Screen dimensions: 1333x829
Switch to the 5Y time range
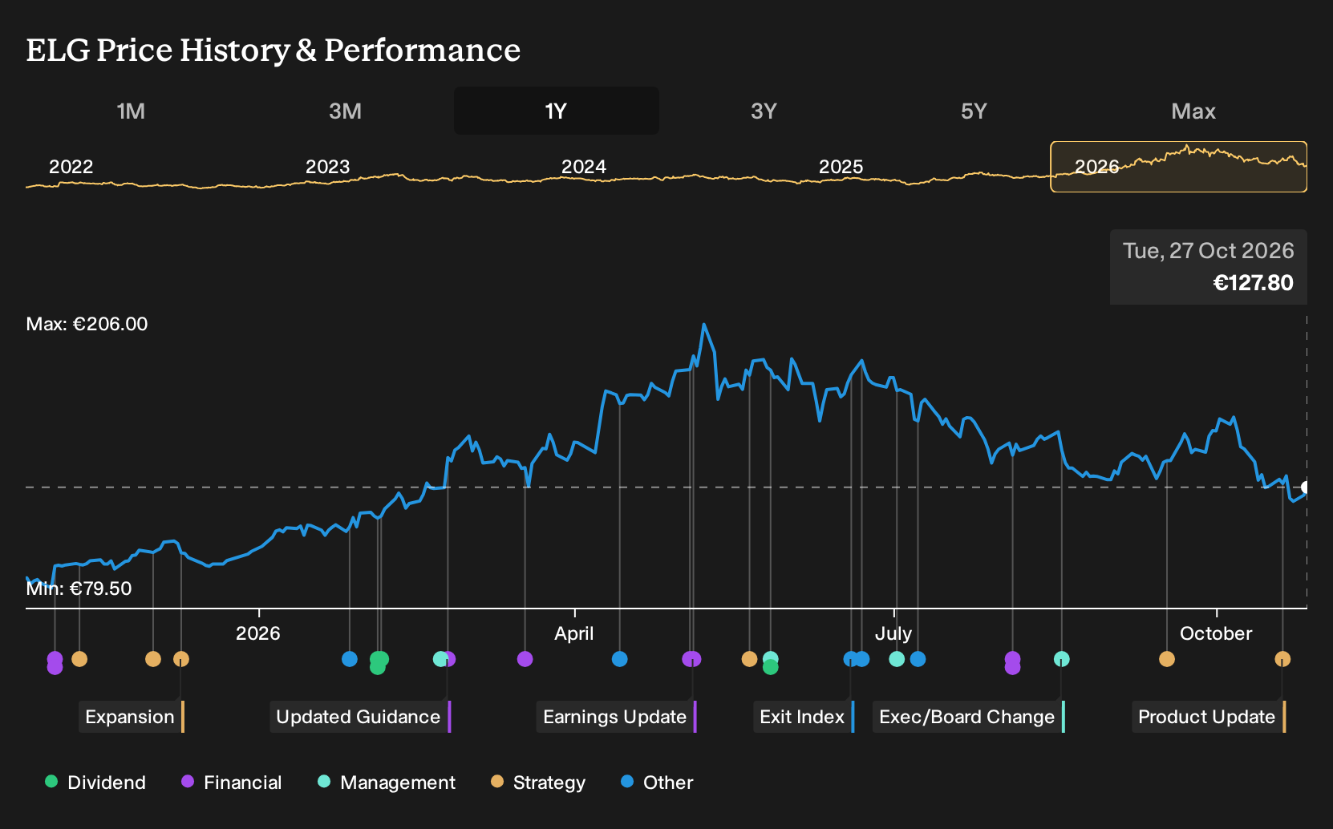[x=974, y=111]
